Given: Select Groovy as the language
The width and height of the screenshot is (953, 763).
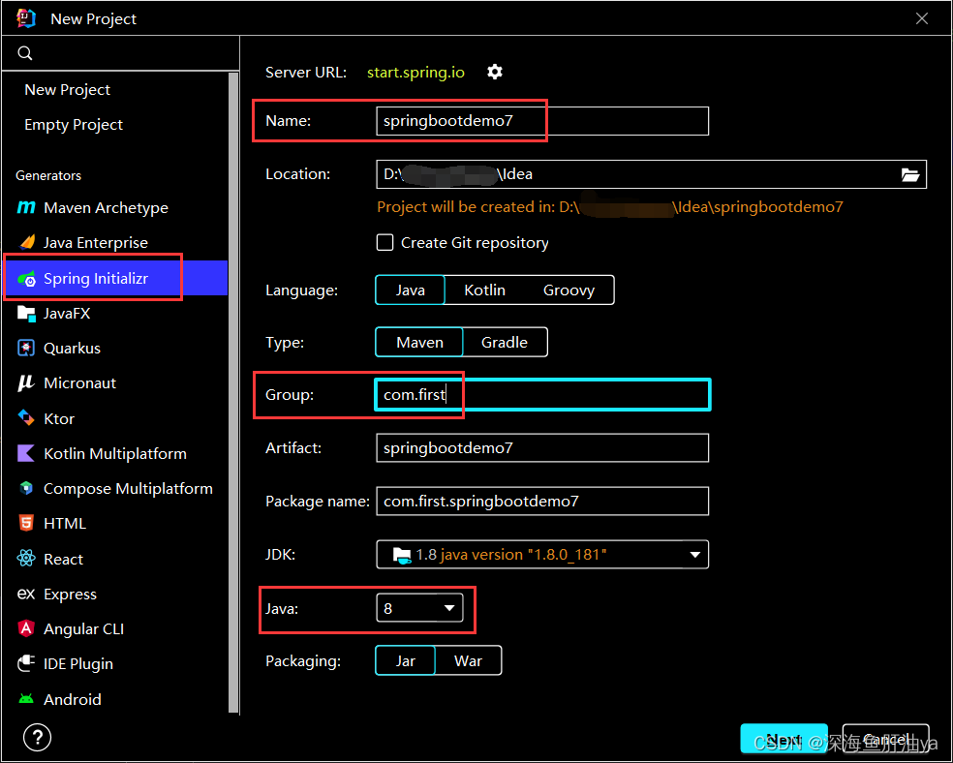Looking at the screenshot, I should click(x=569, y=290).
